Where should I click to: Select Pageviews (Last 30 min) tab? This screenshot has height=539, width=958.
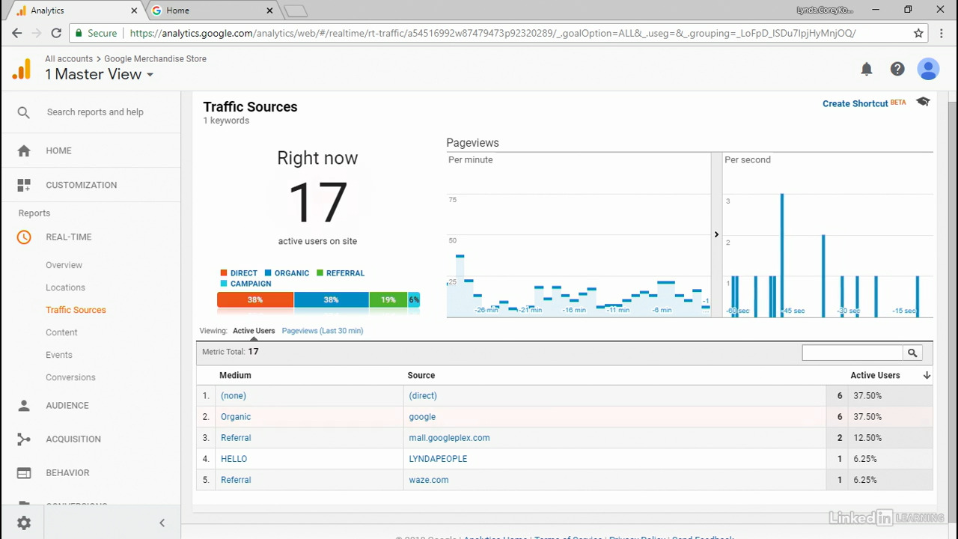(x=323, y=330)
